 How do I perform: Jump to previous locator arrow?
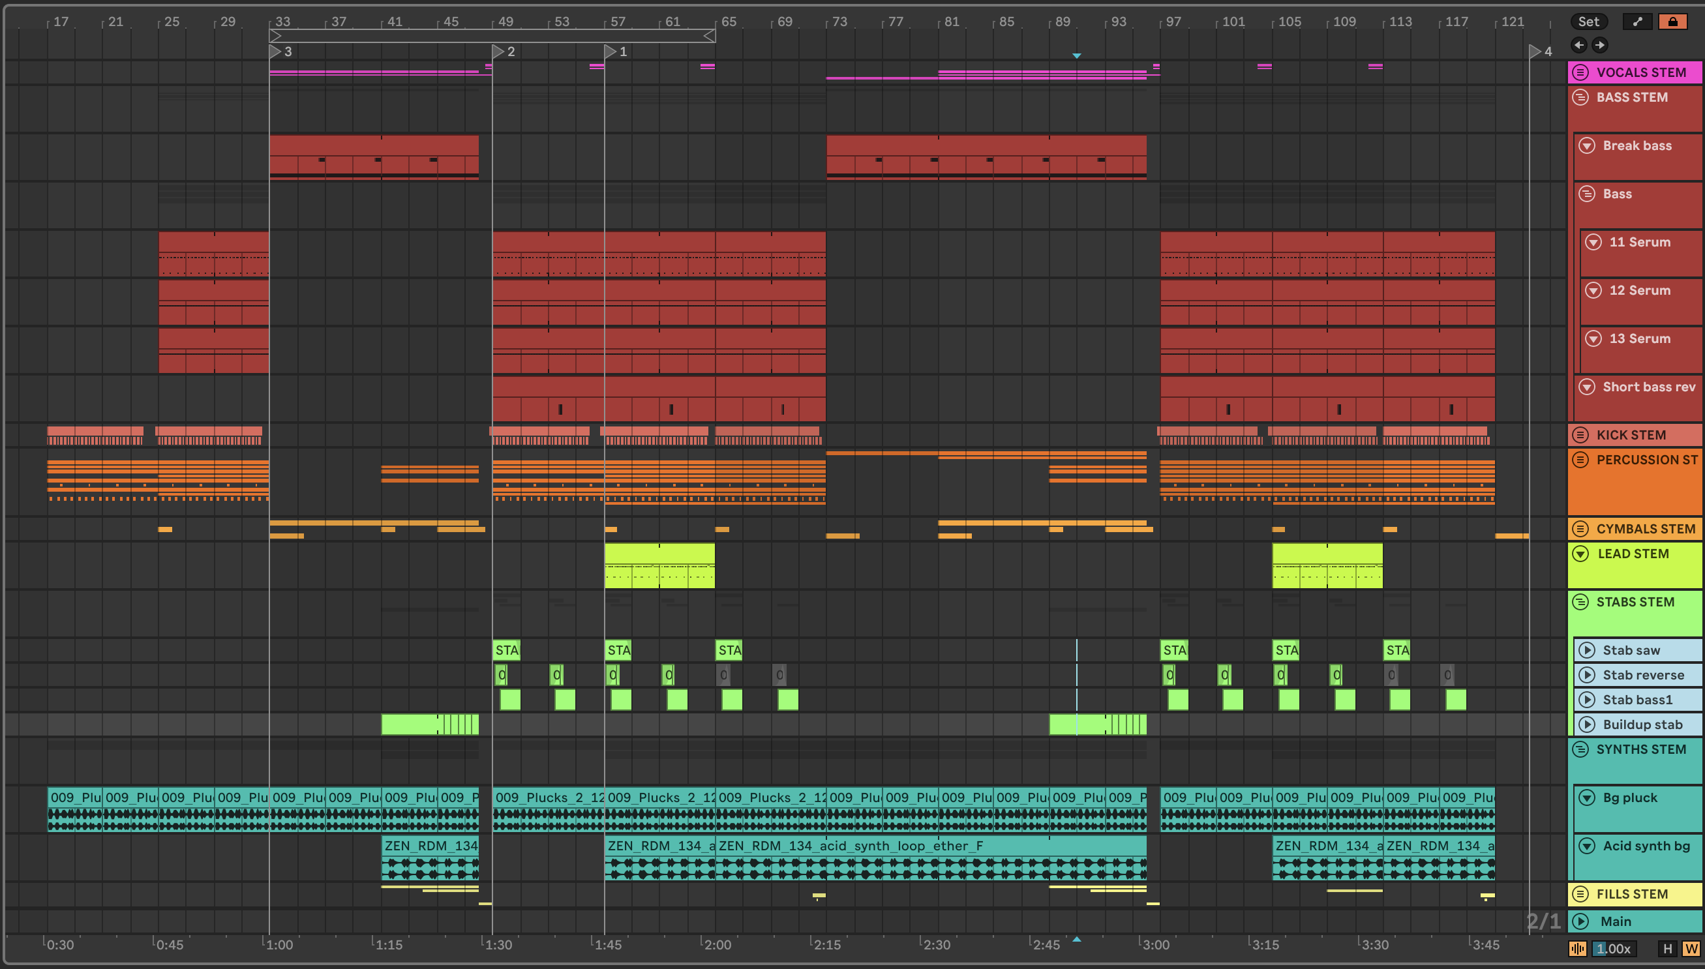1578,44
